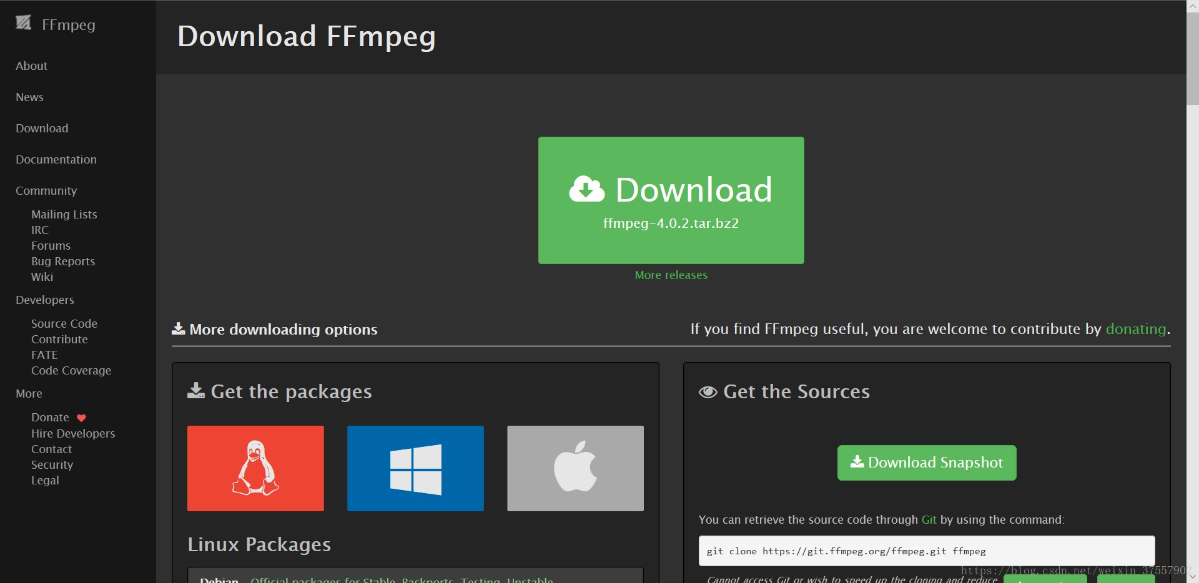Click the Download Snapshot button

point(927,463)
